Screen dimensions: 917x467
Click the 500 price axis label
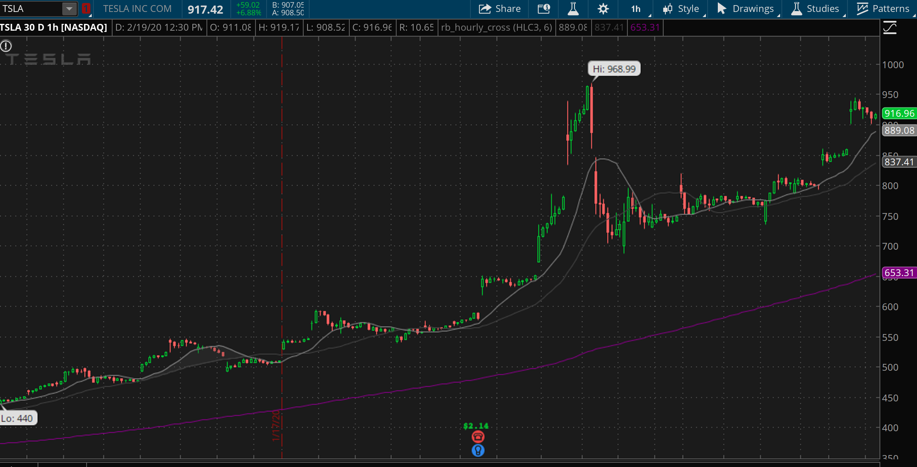click(890, 367)
